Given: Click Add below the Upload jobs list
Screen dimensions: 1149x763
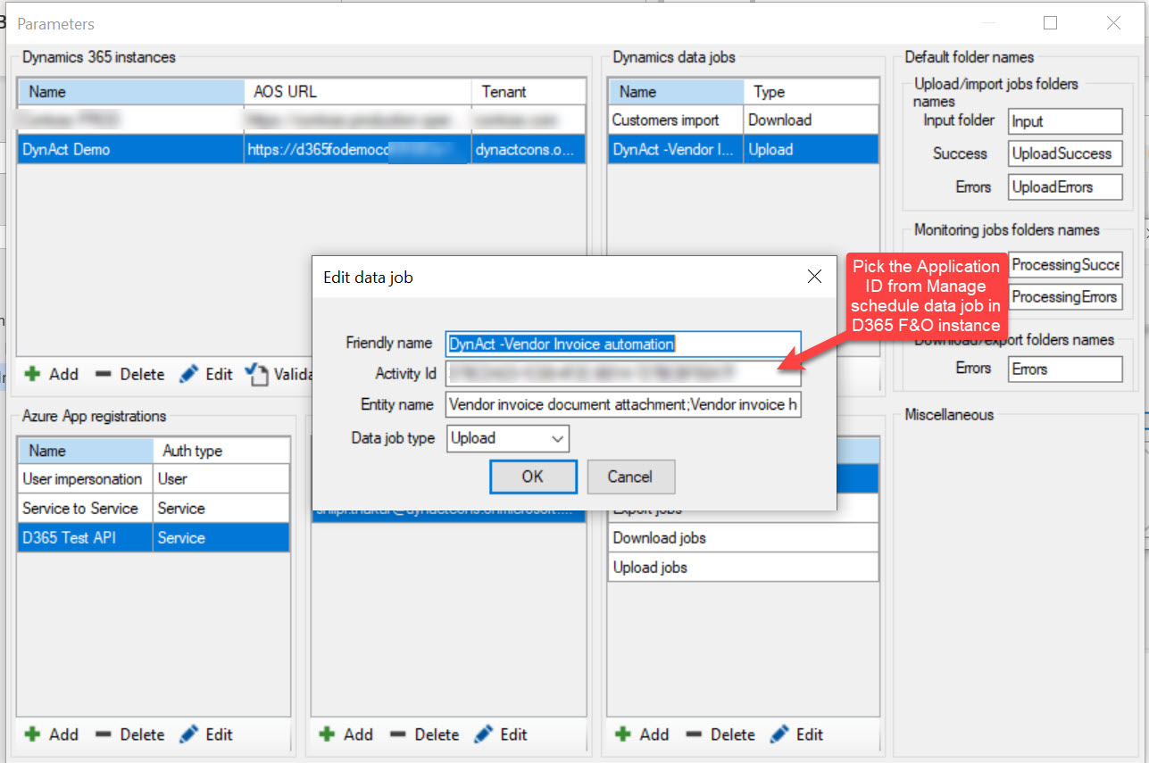Looking at the screenshot, I should coord(643,734).
